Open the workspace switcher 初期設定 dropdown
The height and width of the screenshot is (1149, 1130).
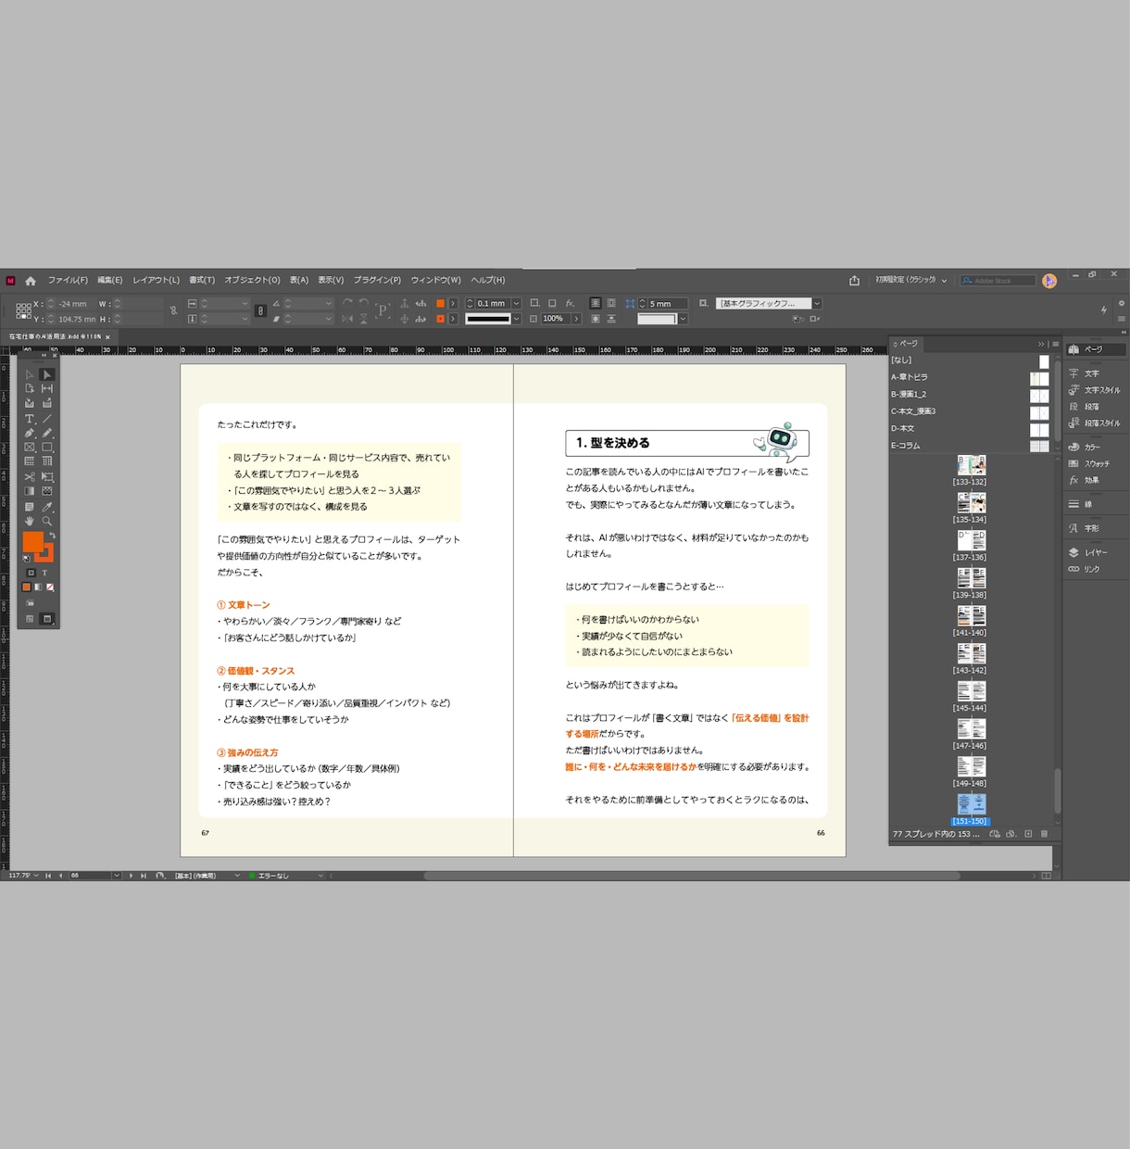click(911, 280)
